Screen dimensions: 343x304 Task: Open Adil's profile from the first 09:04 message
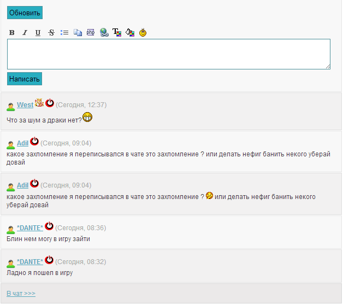pos(22,143)
